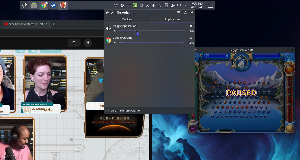Screen dimensions: 300x160
Task: Click the green lock tray icon
Action: click(x=135, y=5)
